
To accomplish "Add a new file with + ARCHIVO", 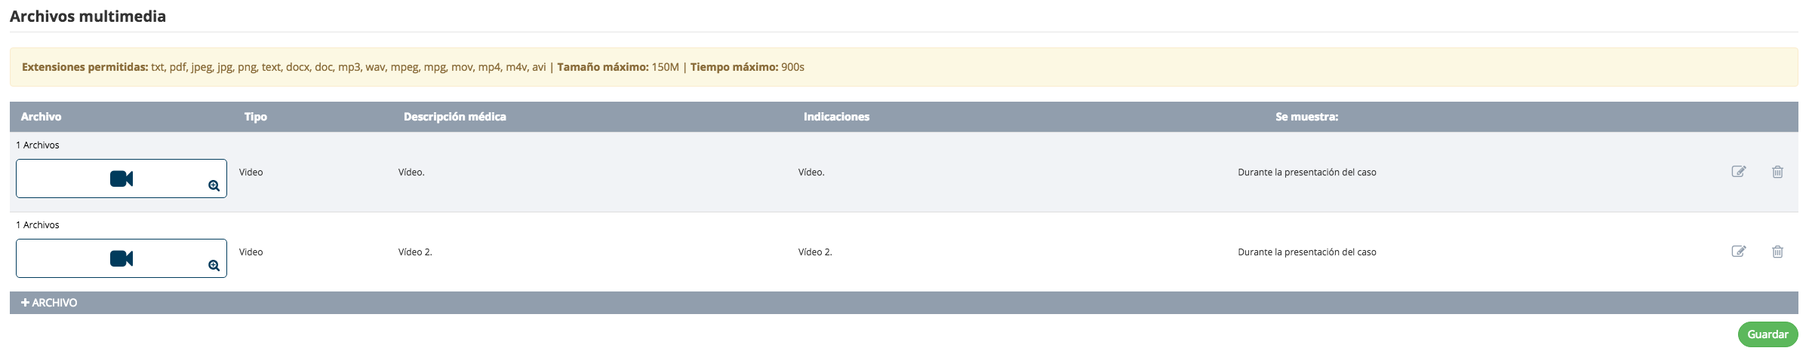I will [49, 303].
